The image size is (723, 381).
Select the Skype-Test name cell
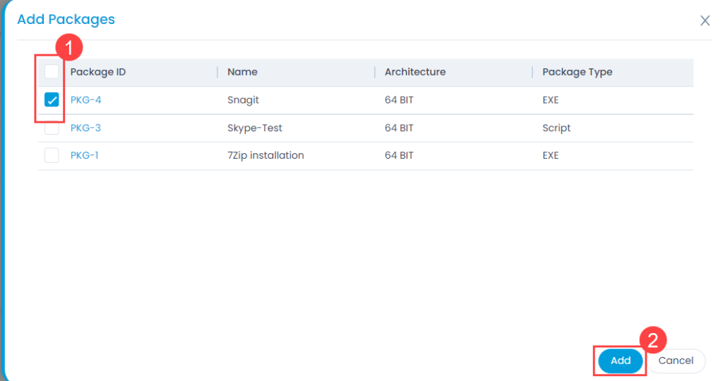[x=254, y=128]
